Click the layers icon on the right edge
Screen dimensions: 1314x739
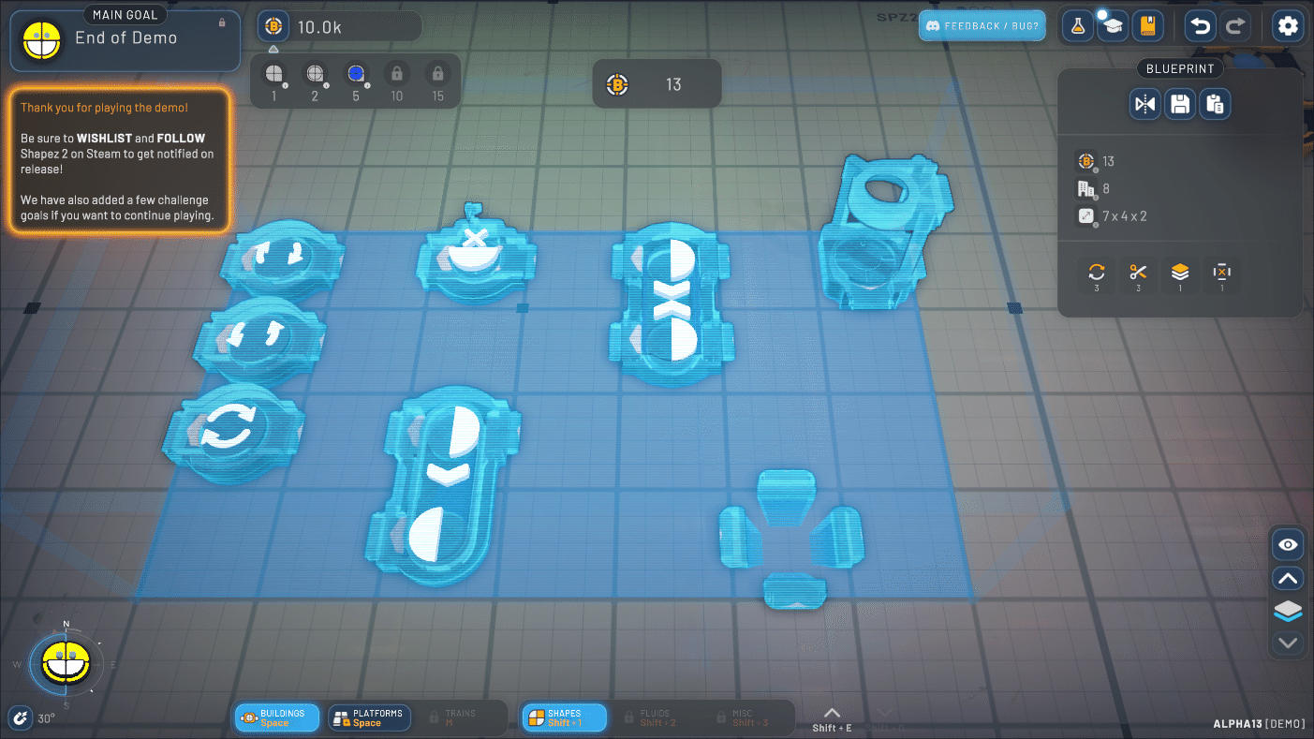(x=1288, y=611)
